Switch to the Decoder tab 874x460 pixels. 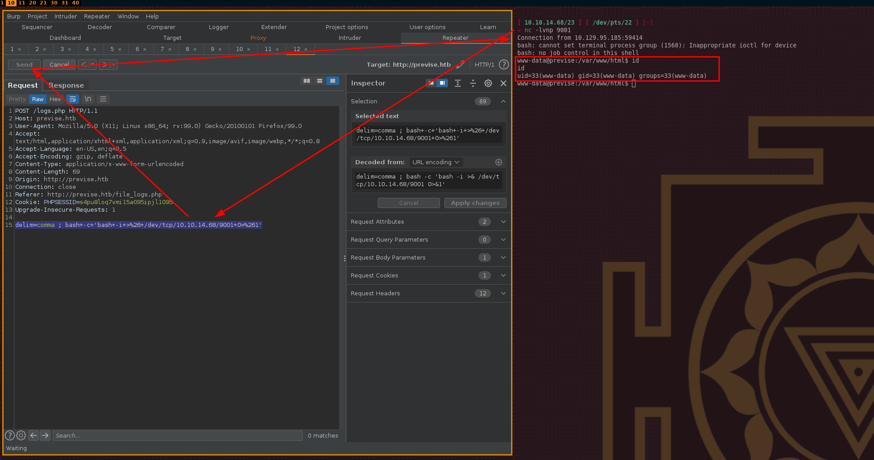[100, 27]
